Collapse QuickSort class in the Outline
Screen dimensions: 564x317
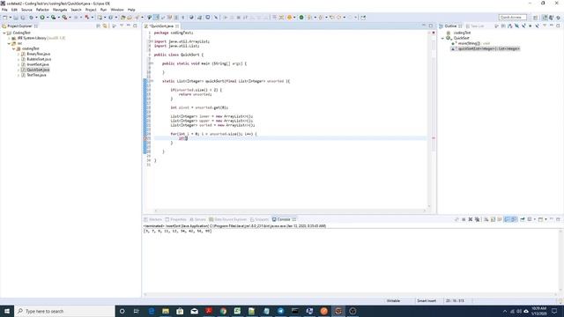(x=443, y=38)
